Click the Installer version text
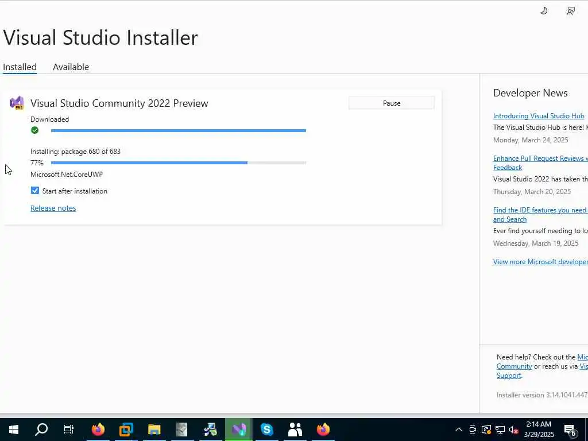This screenshot has width=588, height=441. (x=542, y=395)
